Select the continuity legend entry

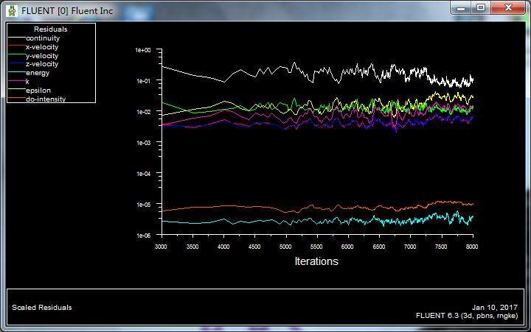click(x=44, y=38)
